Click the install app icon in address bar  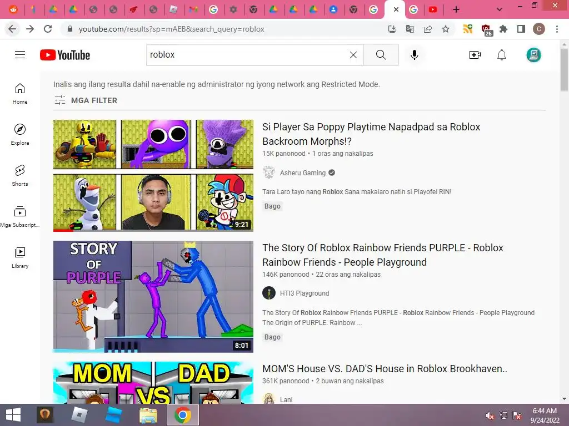(392, 29)
